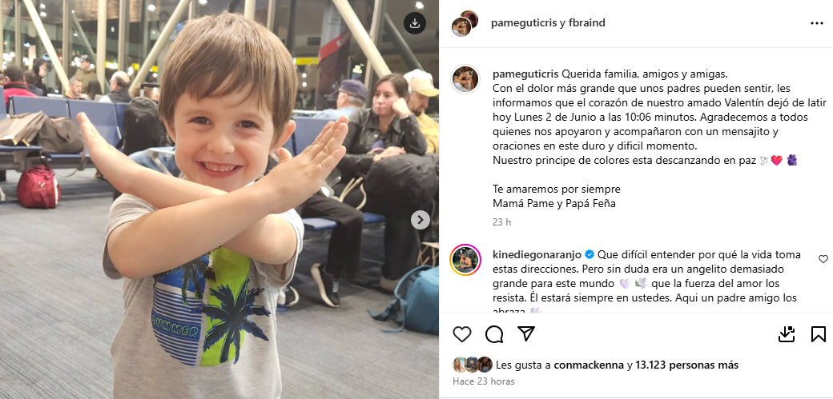This screenshot has height=399, width=833.
Task: Click the 23 h caption timestamp
Action: pos(501,222)
